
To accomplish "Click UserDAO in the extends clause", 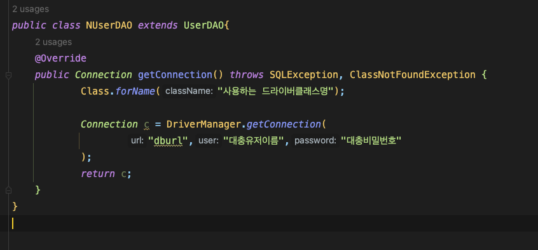I will (203, 25).
